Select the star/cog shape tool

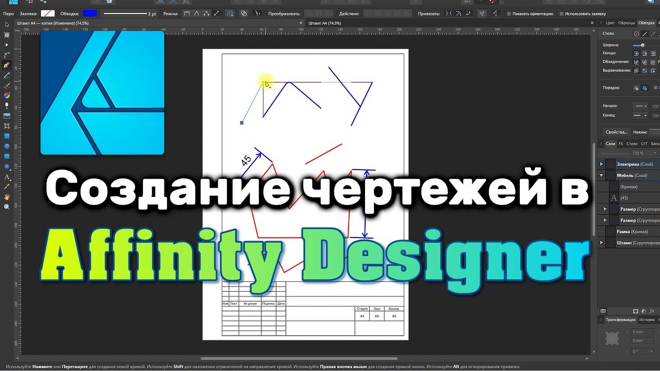point(7,166)
